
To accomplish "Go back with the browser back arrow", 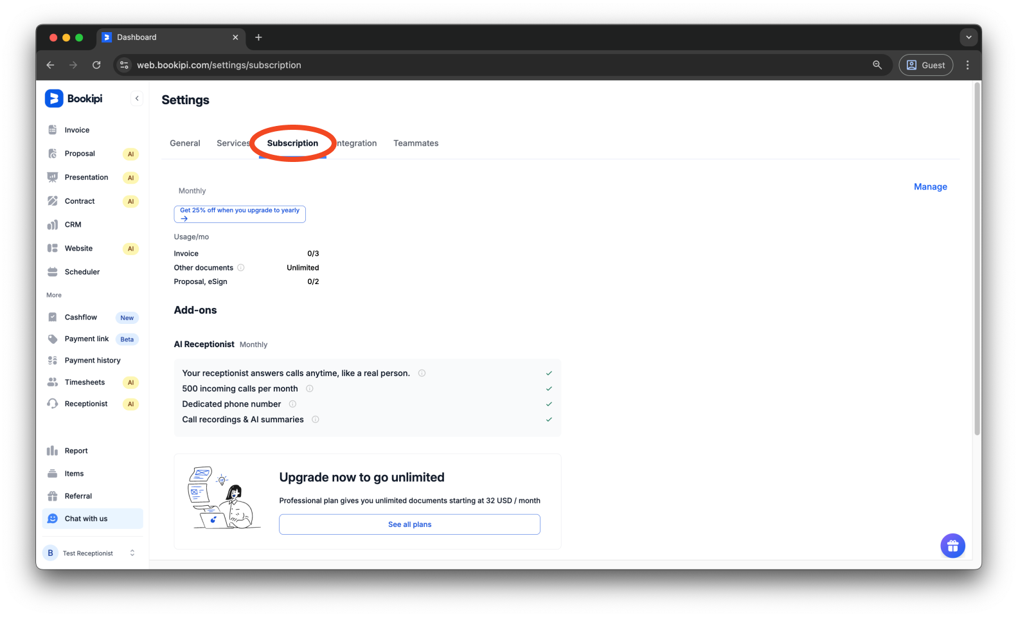I will tap(50, 65).
